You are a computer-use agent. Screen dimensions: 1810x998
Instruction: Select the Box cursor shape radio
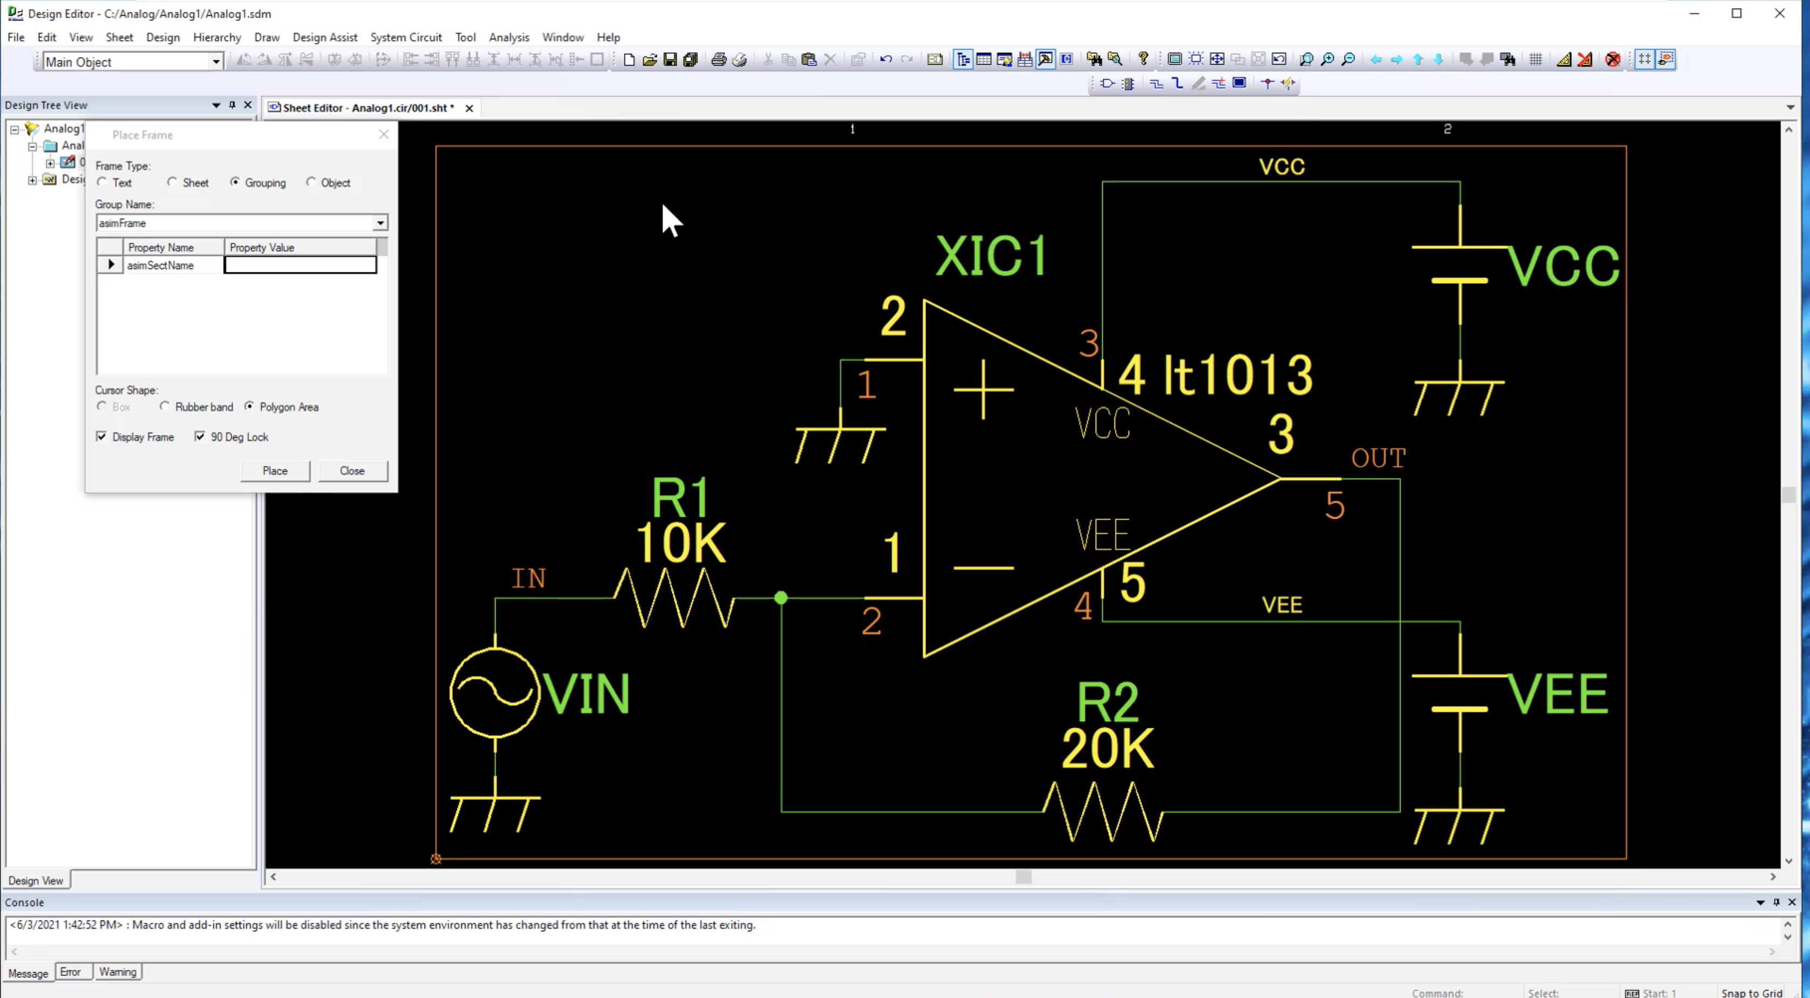click(102, 406)
